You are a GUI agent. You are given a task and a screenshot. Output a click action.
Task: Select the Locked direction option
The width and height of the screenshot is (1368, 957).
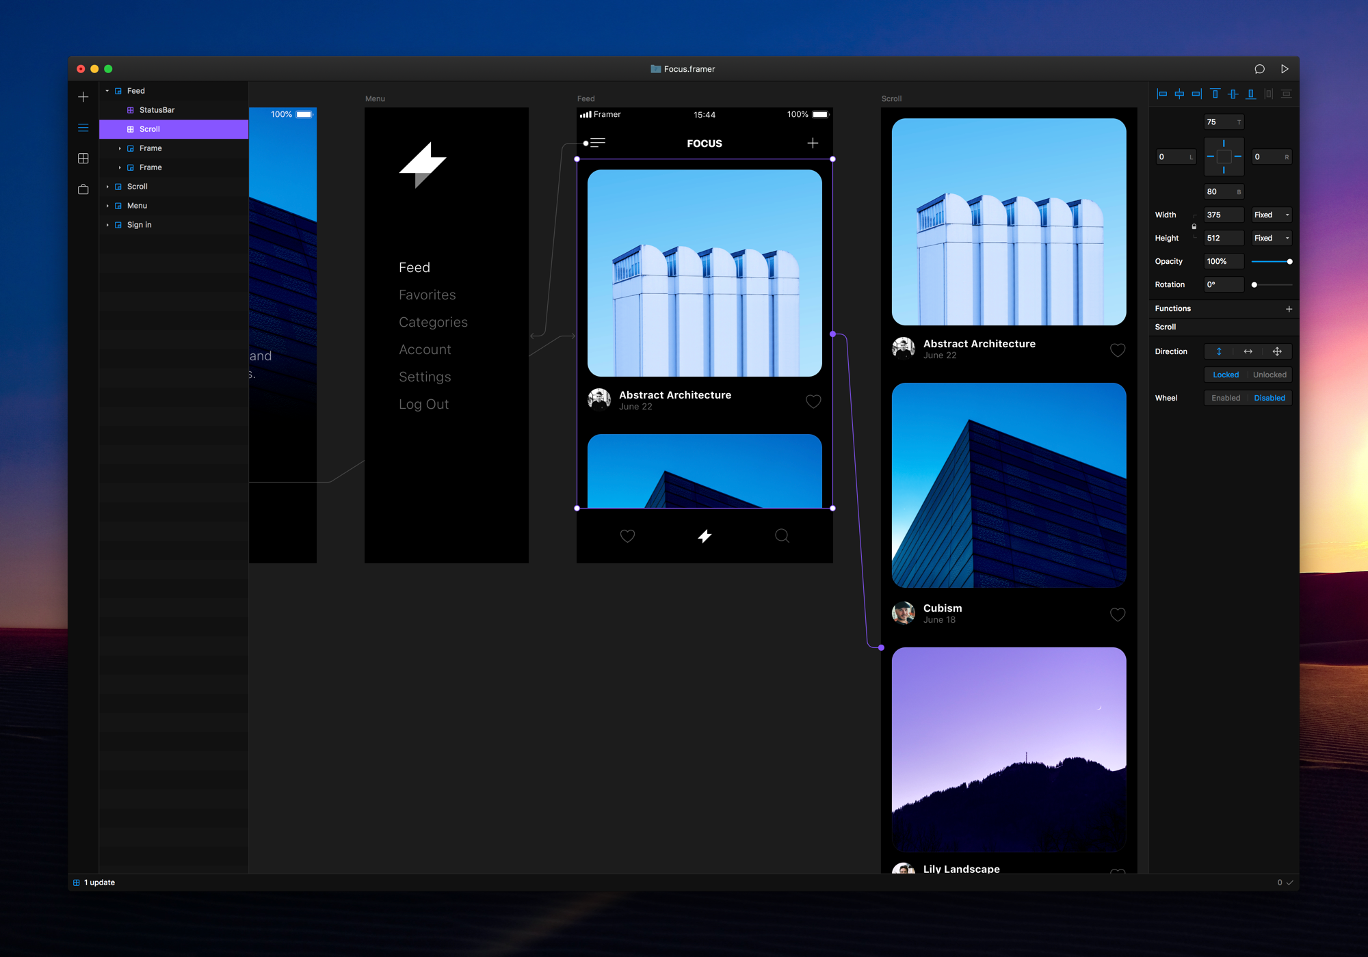click(1225, 375)
